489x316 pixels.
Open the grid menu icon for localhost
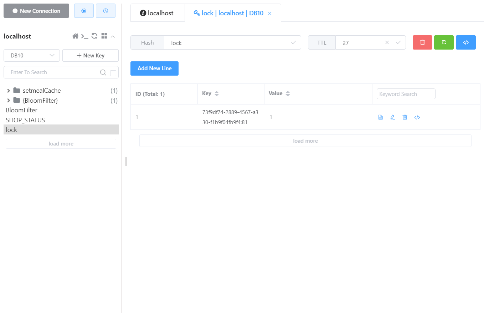click(x=104, y=36)
